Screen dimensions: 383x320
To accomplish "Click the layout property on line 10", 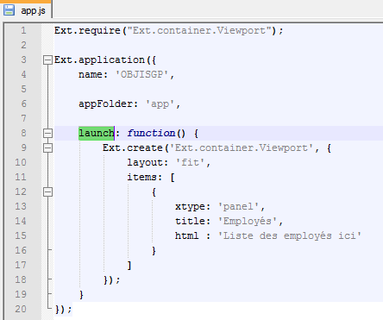I will (x=145, y=162).
